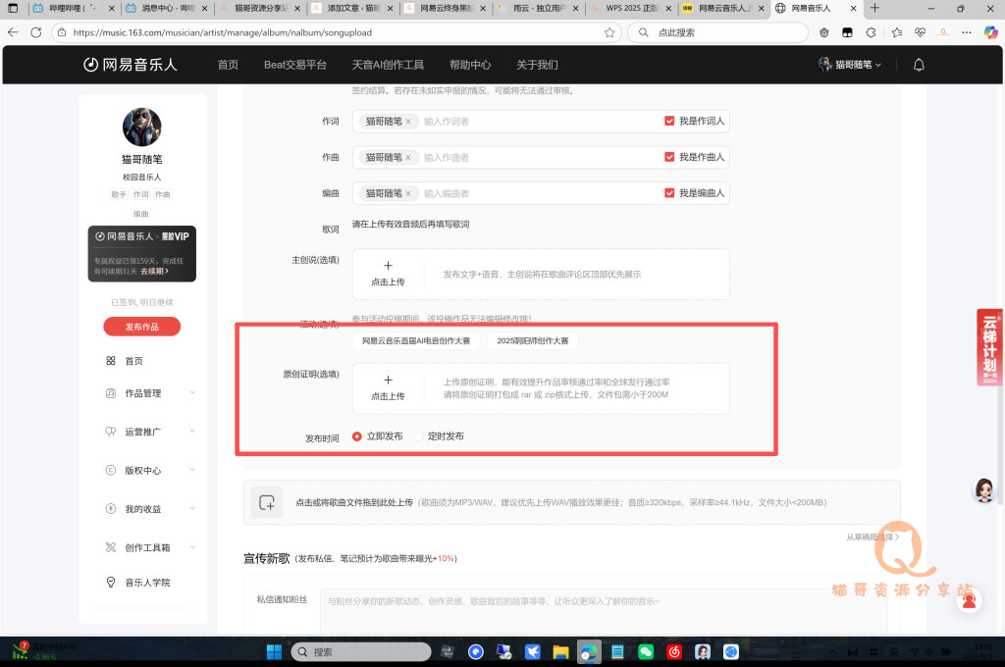Click the browser back arrow
1005x667 pixels.
(13, 32)
